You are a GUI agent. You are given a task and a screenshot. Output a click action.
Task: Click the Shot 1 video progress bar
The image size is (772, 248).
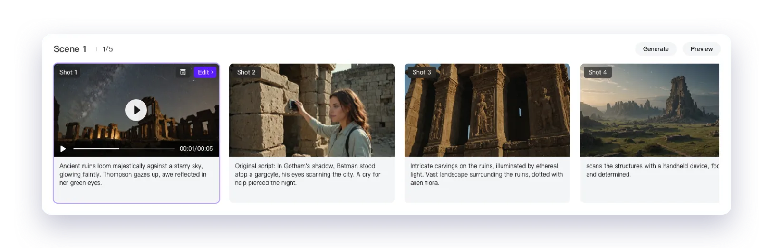124,149
